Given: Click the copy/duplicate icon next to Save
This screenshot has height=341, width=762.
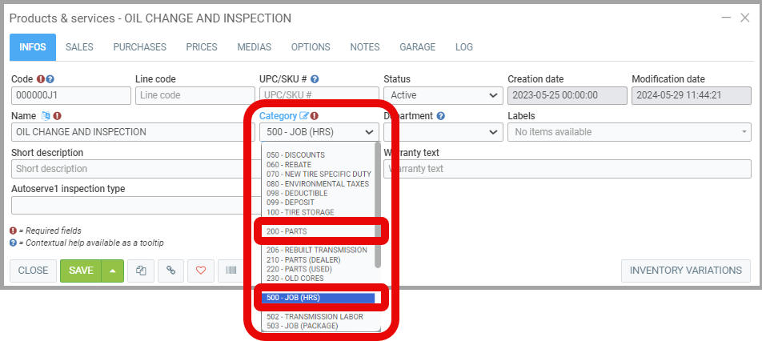Looking at the screenshot, I should coord(140,271).
